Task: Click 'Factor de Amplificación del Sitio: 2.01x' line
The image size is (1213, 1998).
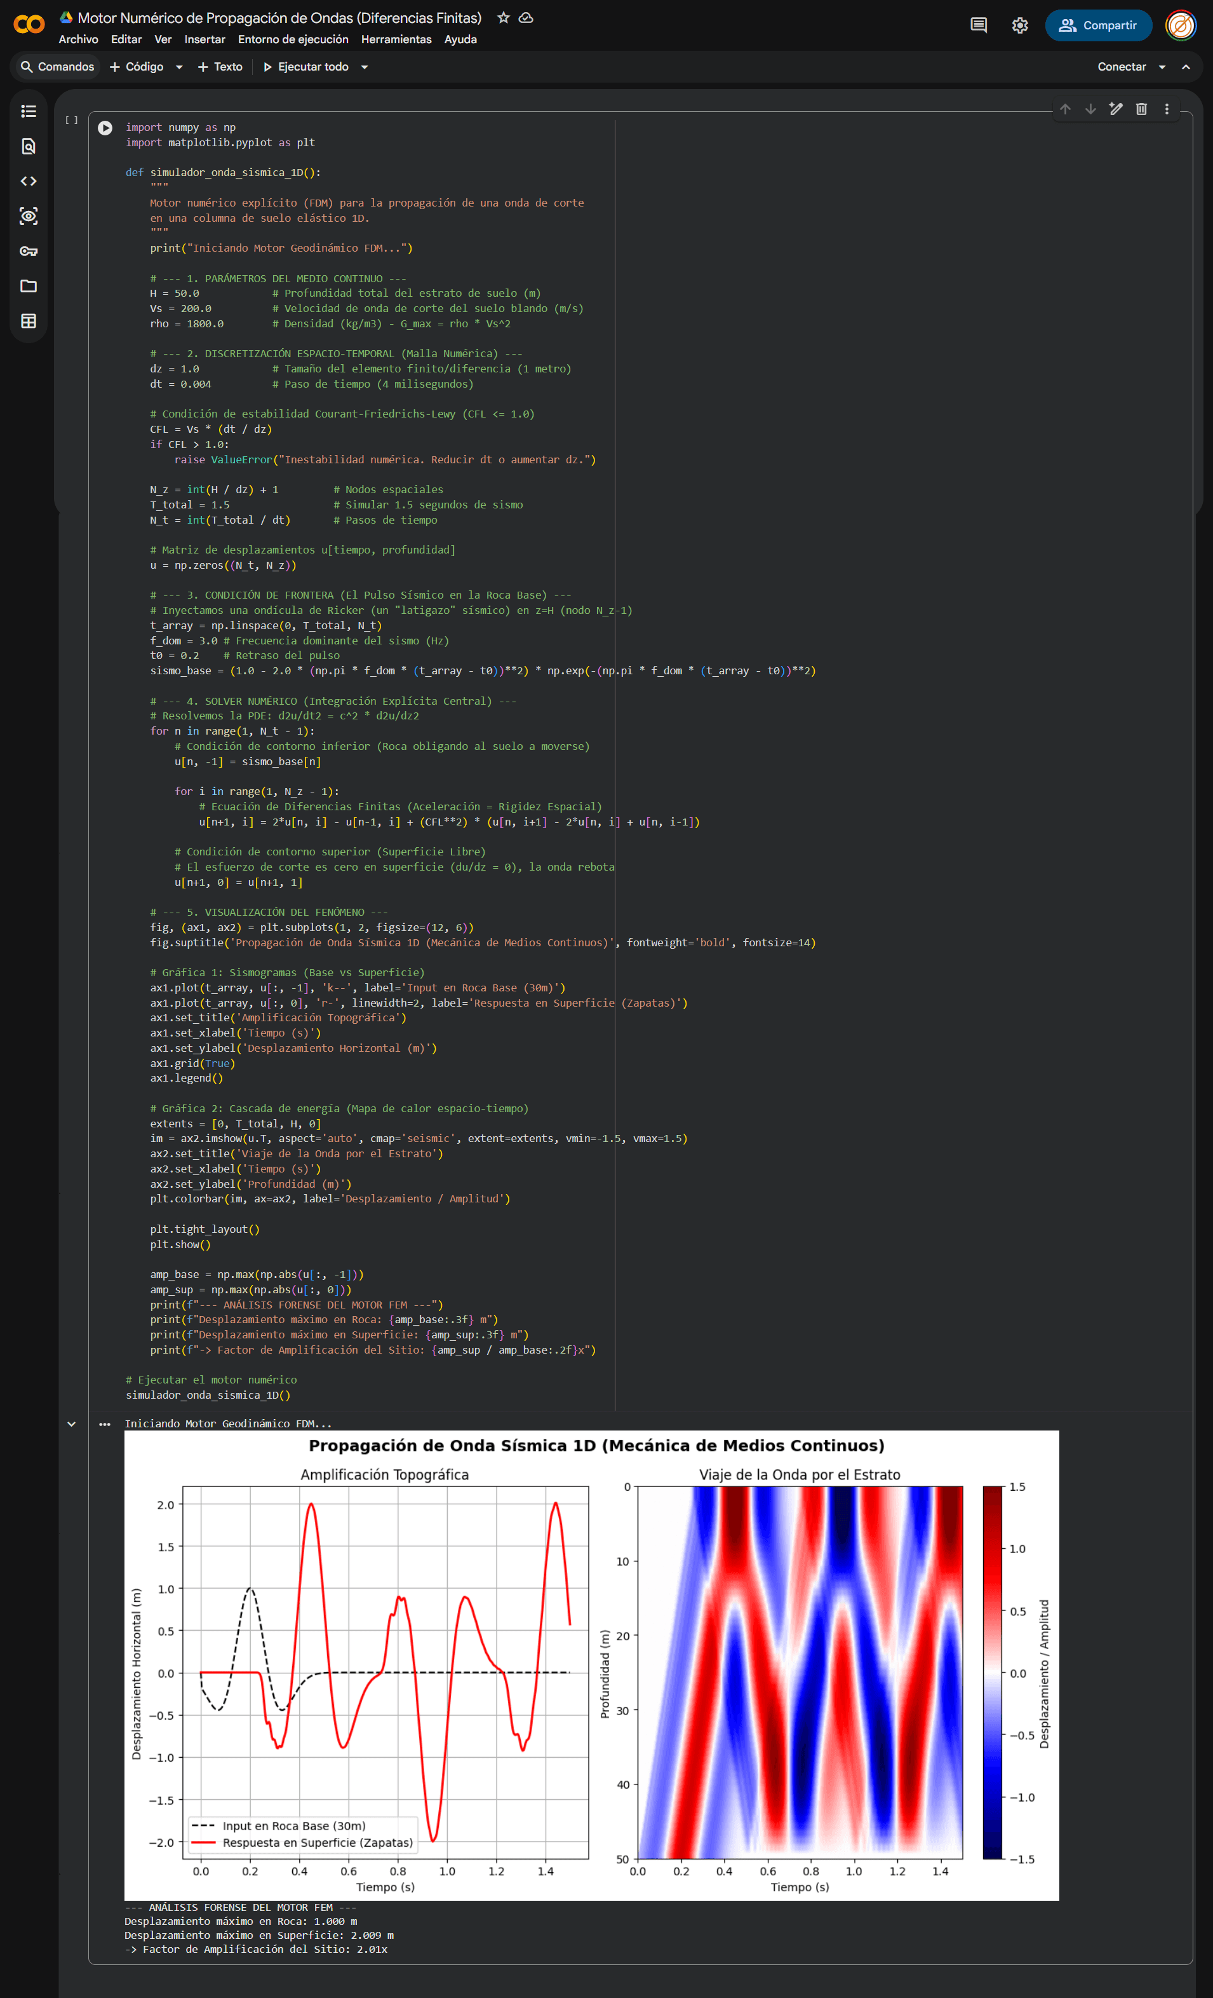Action: tap(256, 1949)
